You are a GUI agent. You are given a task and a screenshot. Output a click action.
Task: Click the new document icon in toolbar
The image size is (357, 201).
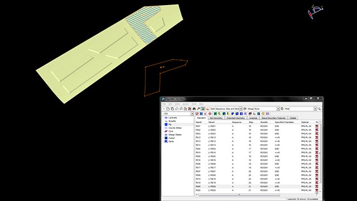pyautogui.click(x=168, y=109)
